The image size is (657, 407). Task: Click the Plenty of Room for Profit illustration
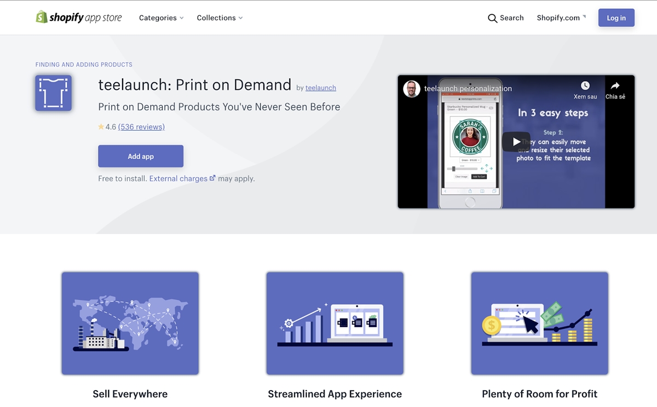coord(540,323)
